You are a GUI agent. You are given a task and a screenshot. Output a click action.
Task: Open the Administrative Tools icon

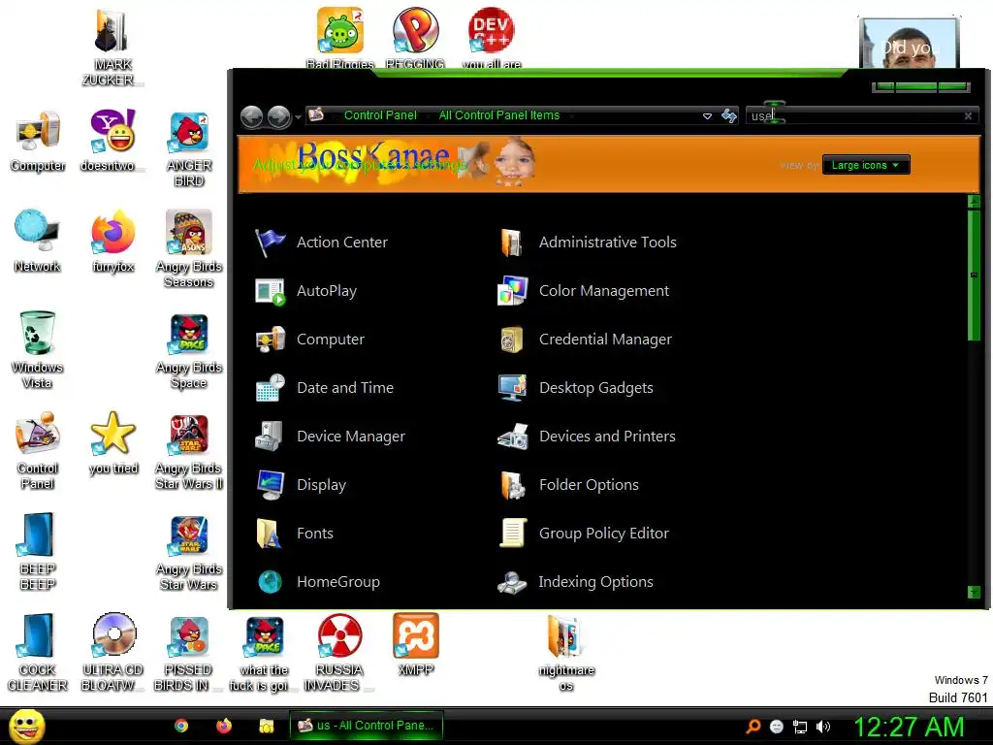512,243
